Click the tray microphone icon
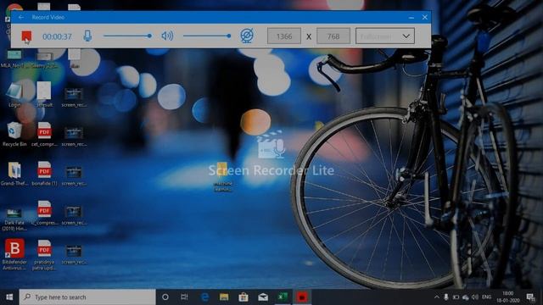This screenshot has height=305, width=543. (446, 297)
